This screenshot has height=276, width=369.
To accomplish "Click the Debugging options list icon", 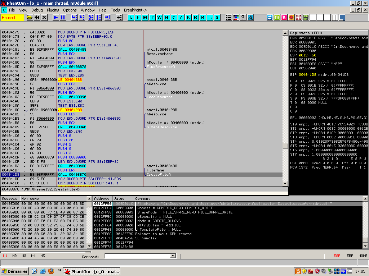I will [x=228, y=18].
